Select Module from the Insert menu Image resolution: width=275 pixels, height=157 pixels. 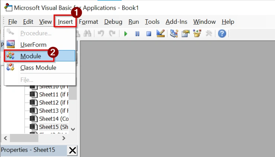31,56
